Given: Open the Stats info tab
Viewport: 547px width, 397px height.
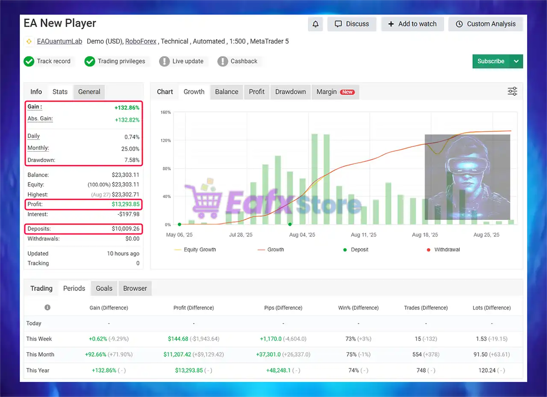Looking at the screenshot, I should pyautogui.click(x=60, y=92).
